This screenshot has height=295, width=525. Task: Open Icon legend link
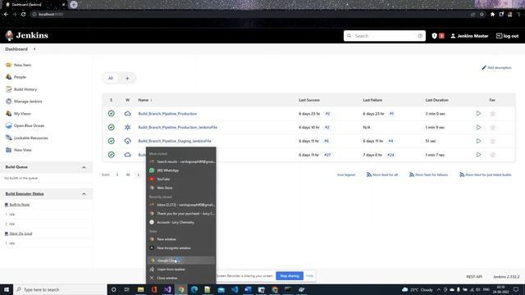(346, 175)
